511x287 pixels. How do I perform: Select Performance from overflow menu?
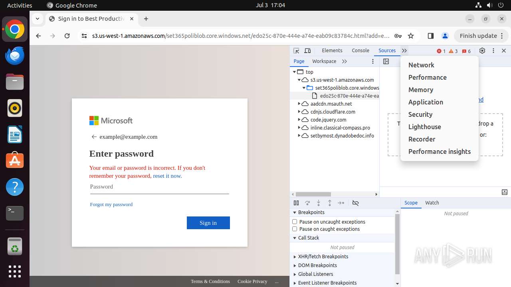[x=439, y=77]
